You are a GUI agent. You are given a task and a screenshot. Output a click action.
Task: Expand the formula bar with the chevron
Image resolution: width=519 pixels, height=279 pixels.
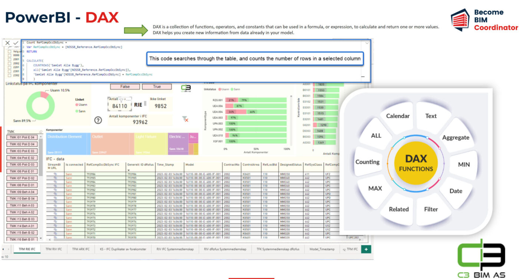pyautogui.click(x=367, y=43)
